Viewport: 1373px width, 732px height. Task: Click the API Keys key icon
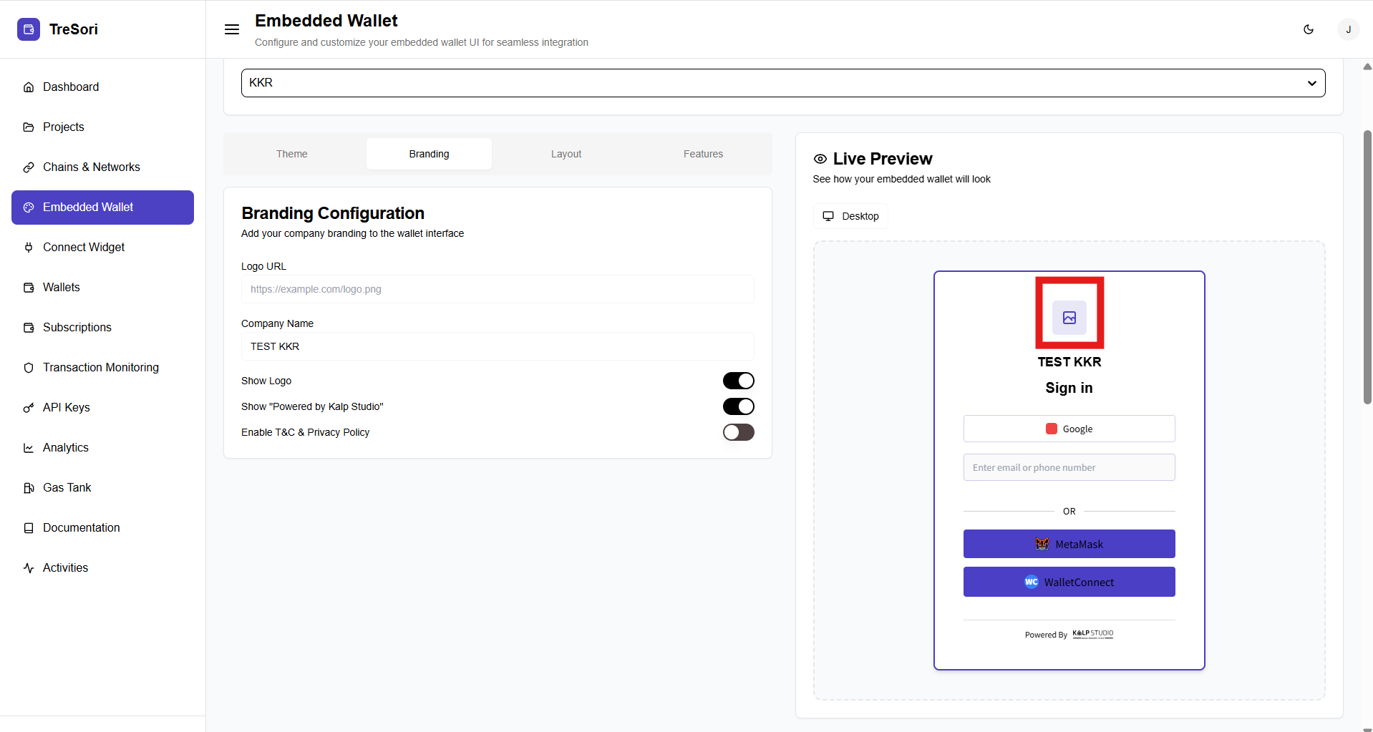click(29, 408)
